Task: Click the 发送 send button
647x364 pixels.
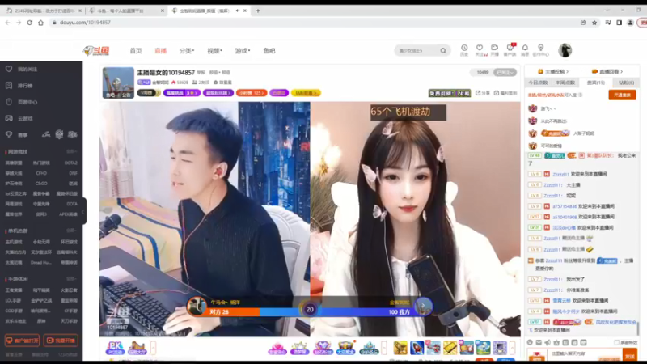Action: 630,356
